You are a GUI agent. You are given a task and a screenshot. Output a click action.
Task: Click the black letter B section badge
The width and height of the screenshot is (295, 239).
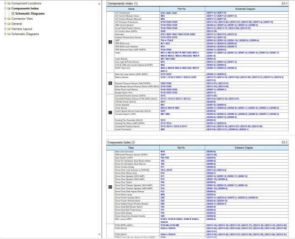[110, 83]
